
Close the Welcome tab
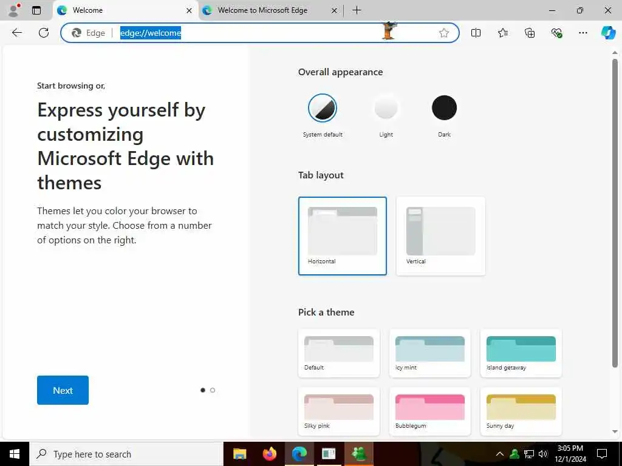point(190,11)
